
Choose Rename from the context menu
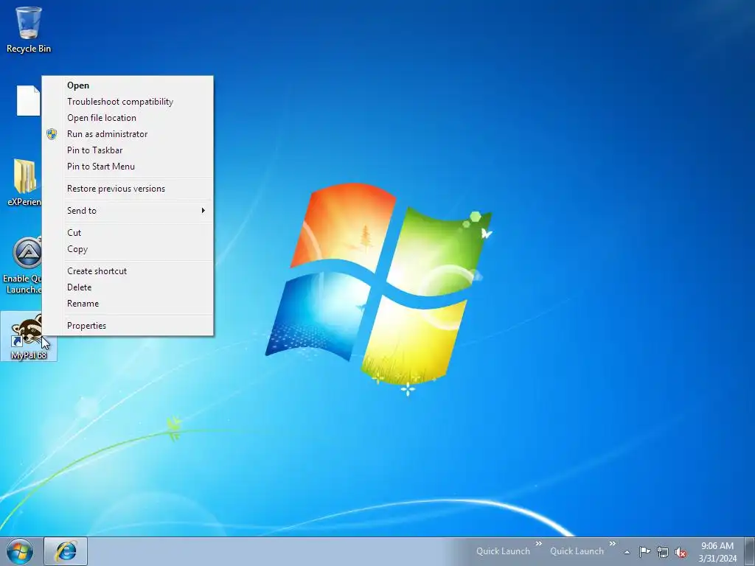[128, 304]
